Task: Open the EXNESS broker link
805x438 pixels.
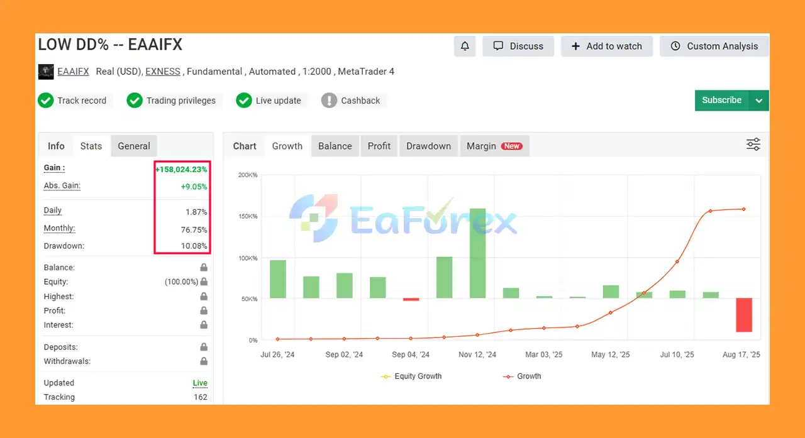Action: pos(163,72)
